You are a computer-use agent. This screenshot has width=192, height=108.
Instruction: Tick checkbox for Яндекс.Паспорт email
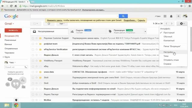[x=33, y=94]
